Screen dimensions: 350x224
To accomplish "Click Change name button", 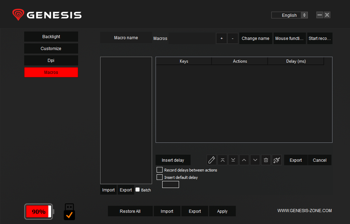I will tap(255, 38).
